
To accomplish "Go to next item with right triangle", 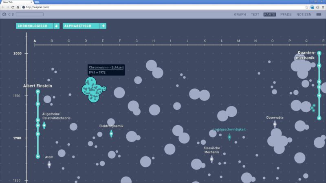I will (x=13, y=15).
